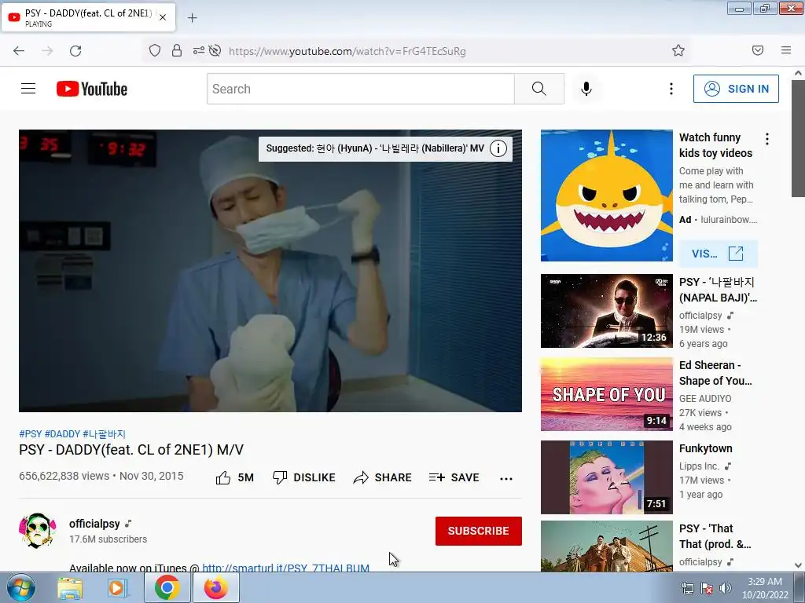Viewport: 805px width, 603px height.
Task: Select the PSY - DADDY browser tab
Action: [88, 17]
